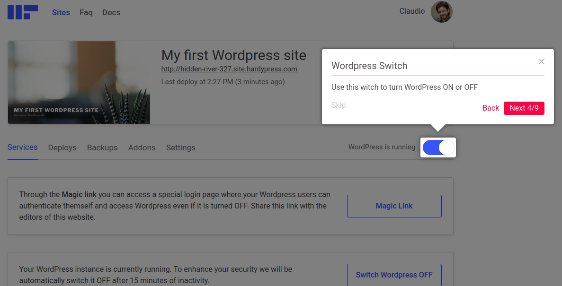The height and width of the screenshot is (286, 562).
Task: Select the Addons tab
Action: [x=142, y=147]
